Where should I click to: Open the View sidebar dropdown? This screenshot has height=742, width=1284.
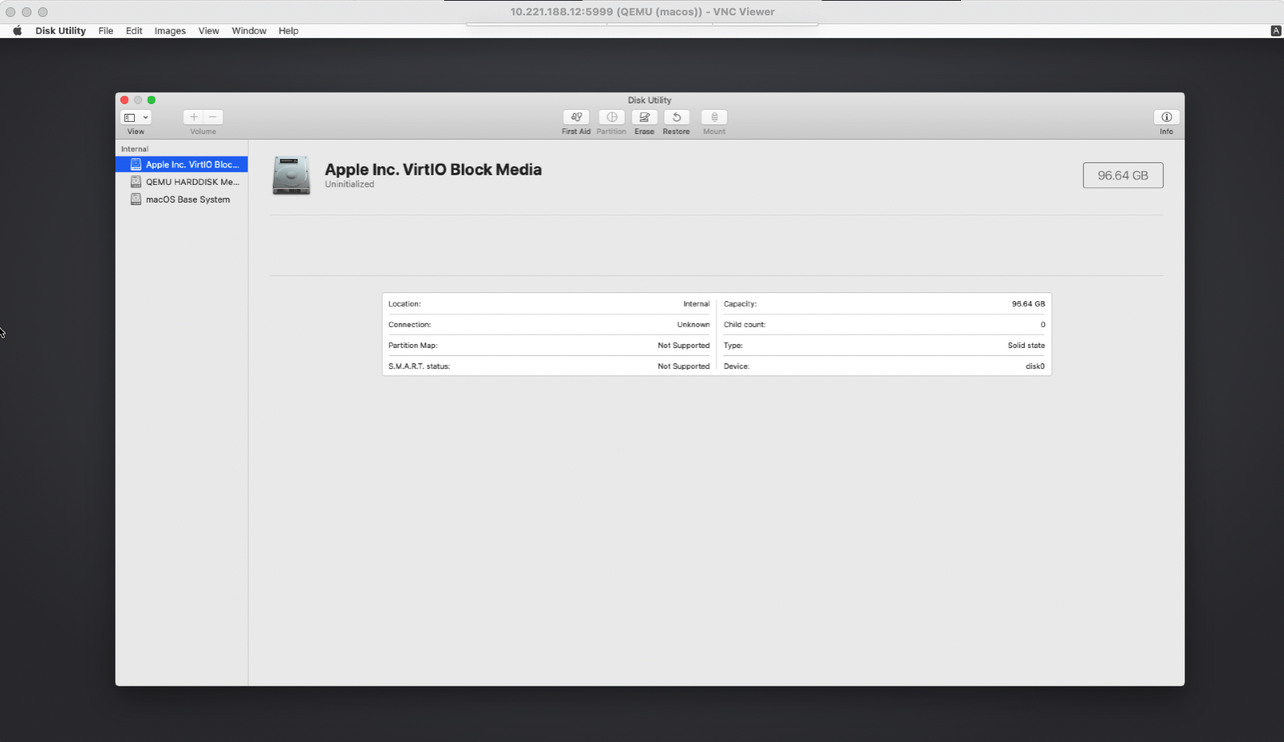point(136,117)
